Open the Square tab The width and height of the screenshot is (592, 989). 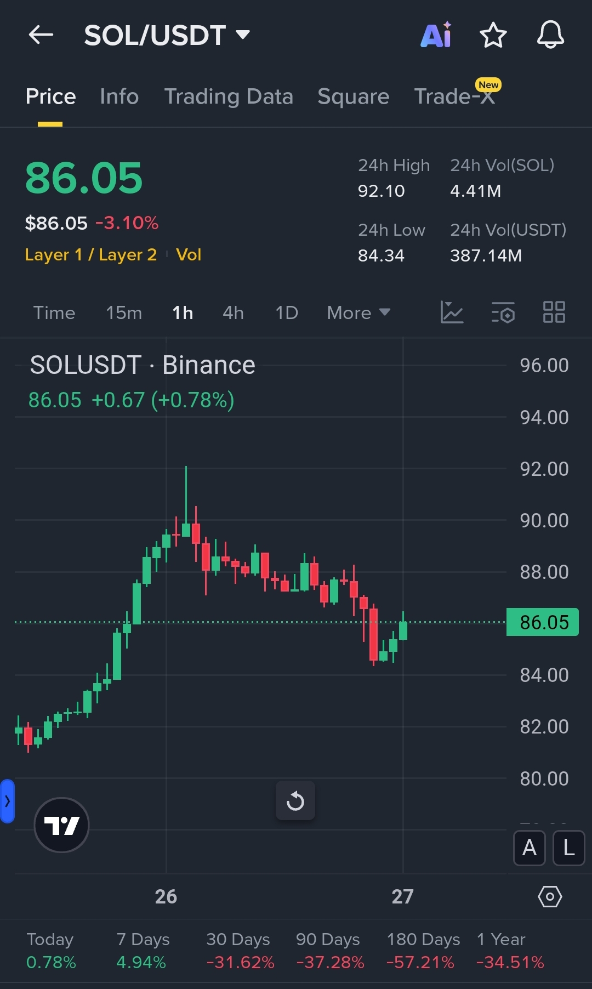[x=354, y=96]
